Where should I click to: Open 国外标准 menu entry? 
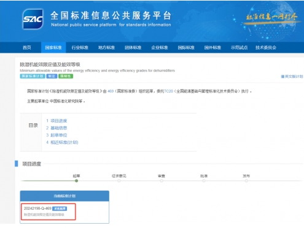point(212,48)
